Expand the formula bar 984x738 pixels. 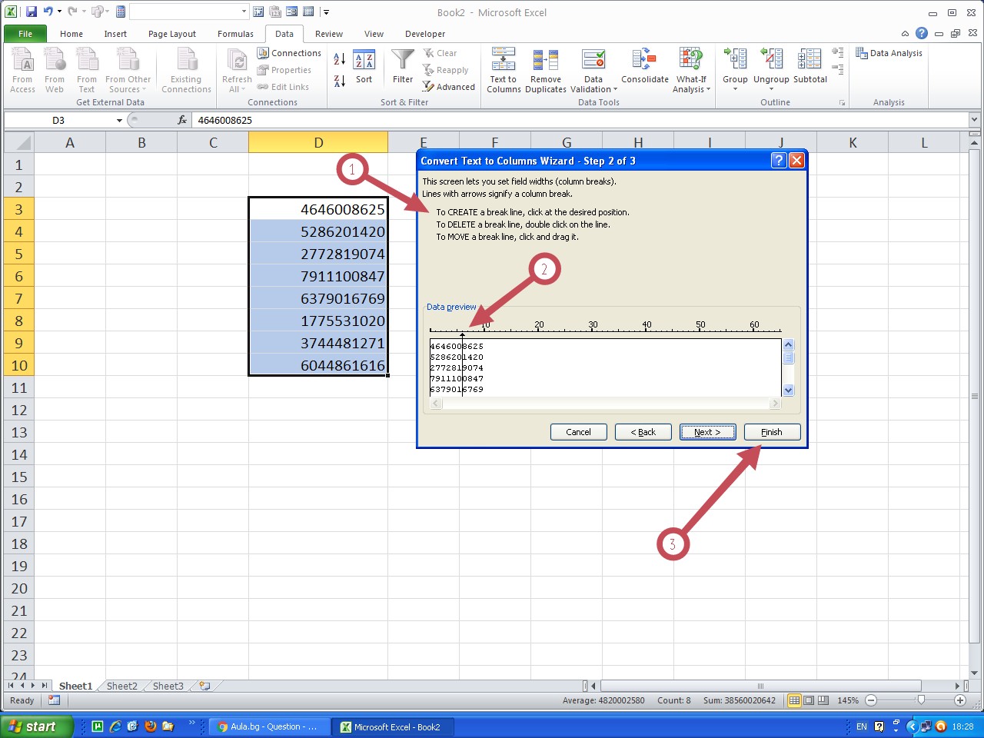(974, 120)
